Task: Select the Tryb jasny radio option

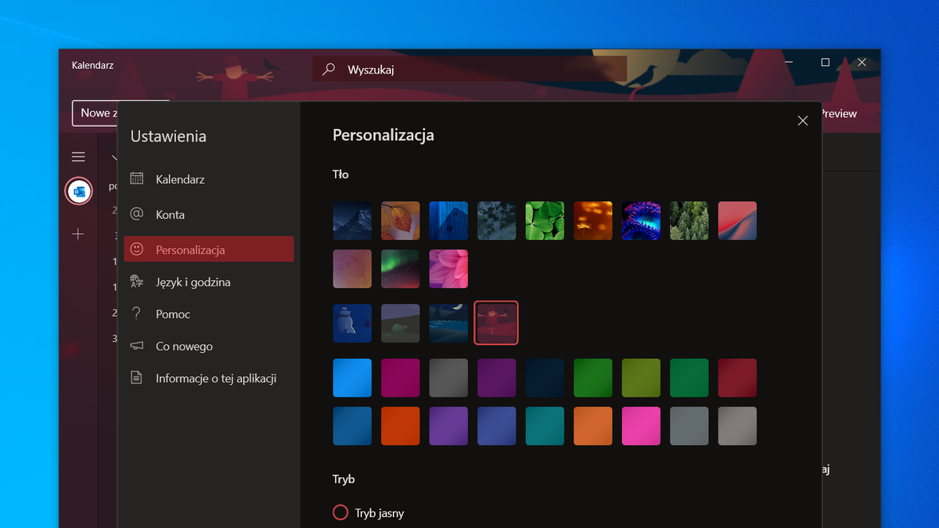Action: tap(340, 512)
